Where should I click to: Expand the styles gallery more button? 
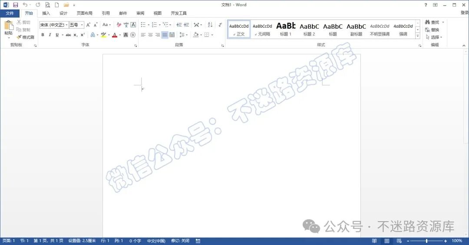click(418, 36)
